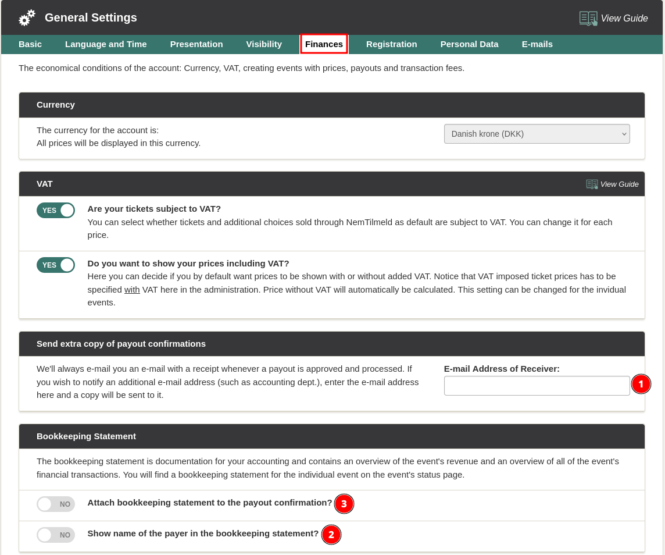Open the E-mails tab
Screen dimensions: 665x555
[537, 44]
